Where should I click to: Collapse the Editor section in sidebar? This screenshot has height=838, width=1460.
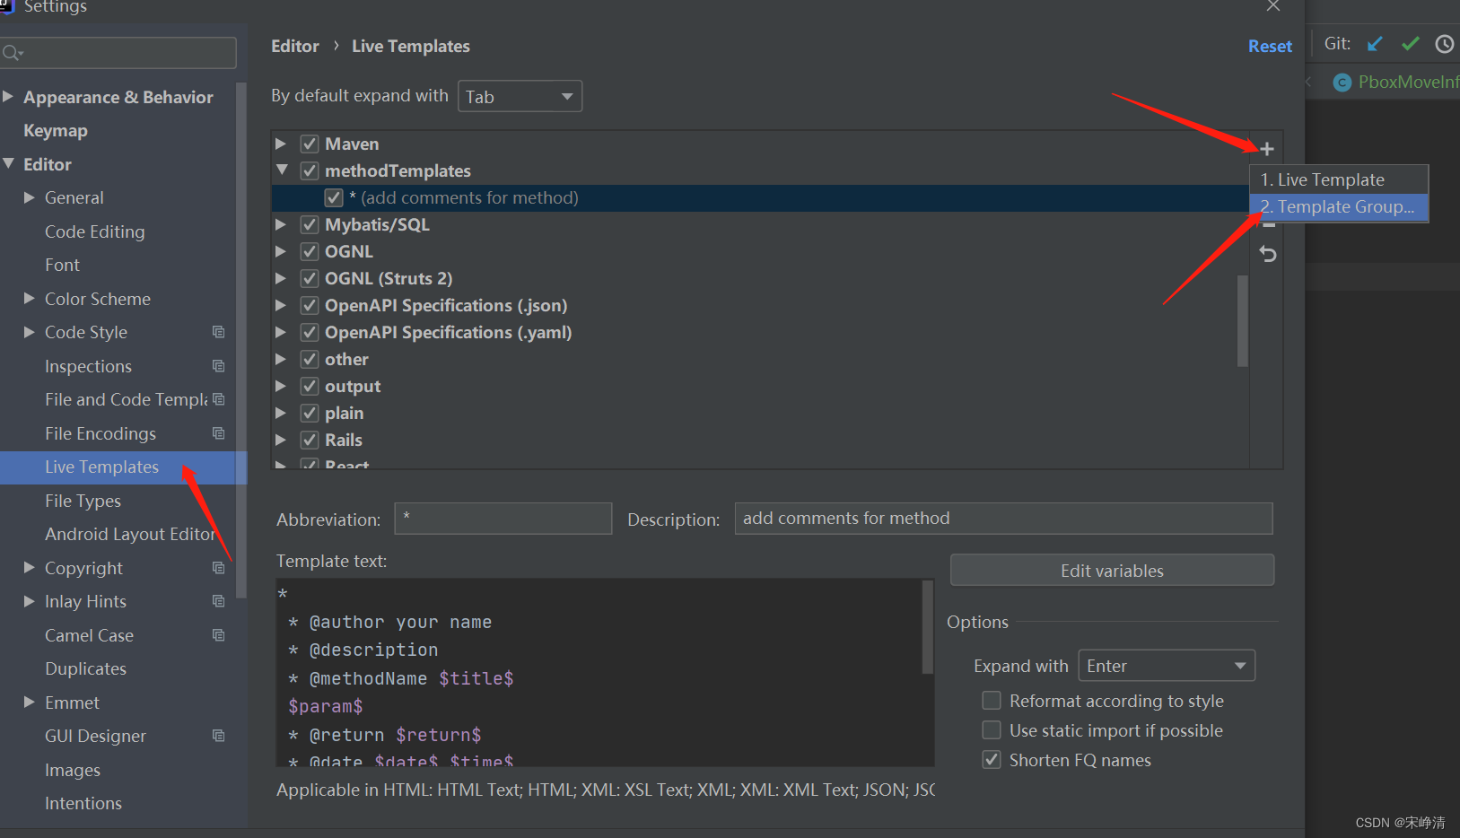(x=9, y=163)
